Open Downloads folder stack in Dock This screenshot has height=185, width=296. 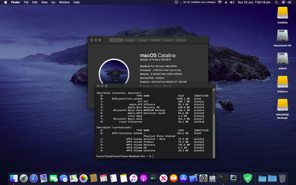(x=272, y=178)
